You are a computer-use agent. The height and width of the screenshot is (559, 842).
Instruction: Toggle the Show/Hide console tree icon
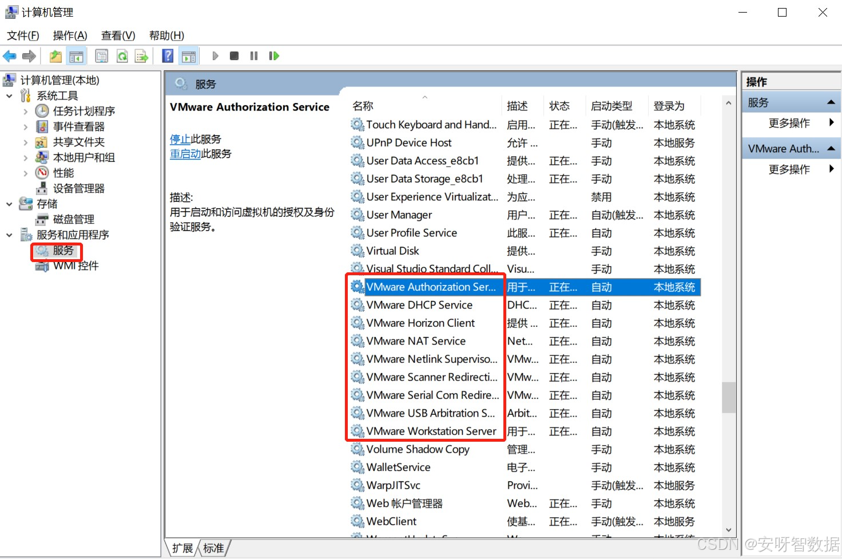click(76, 56)
